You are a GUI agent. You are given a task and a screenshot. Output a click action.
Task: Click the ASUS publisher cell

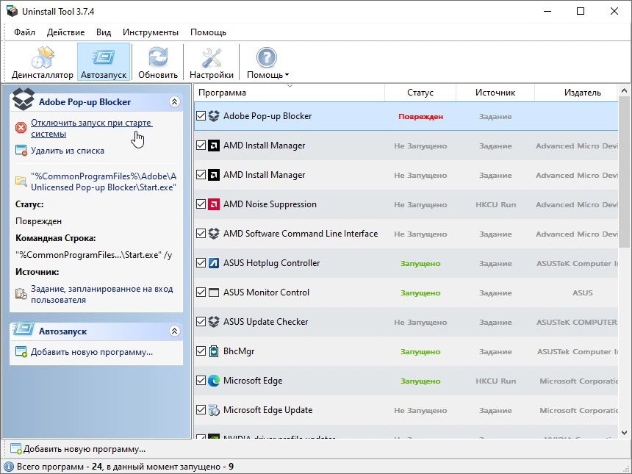[x=583, y=293]
